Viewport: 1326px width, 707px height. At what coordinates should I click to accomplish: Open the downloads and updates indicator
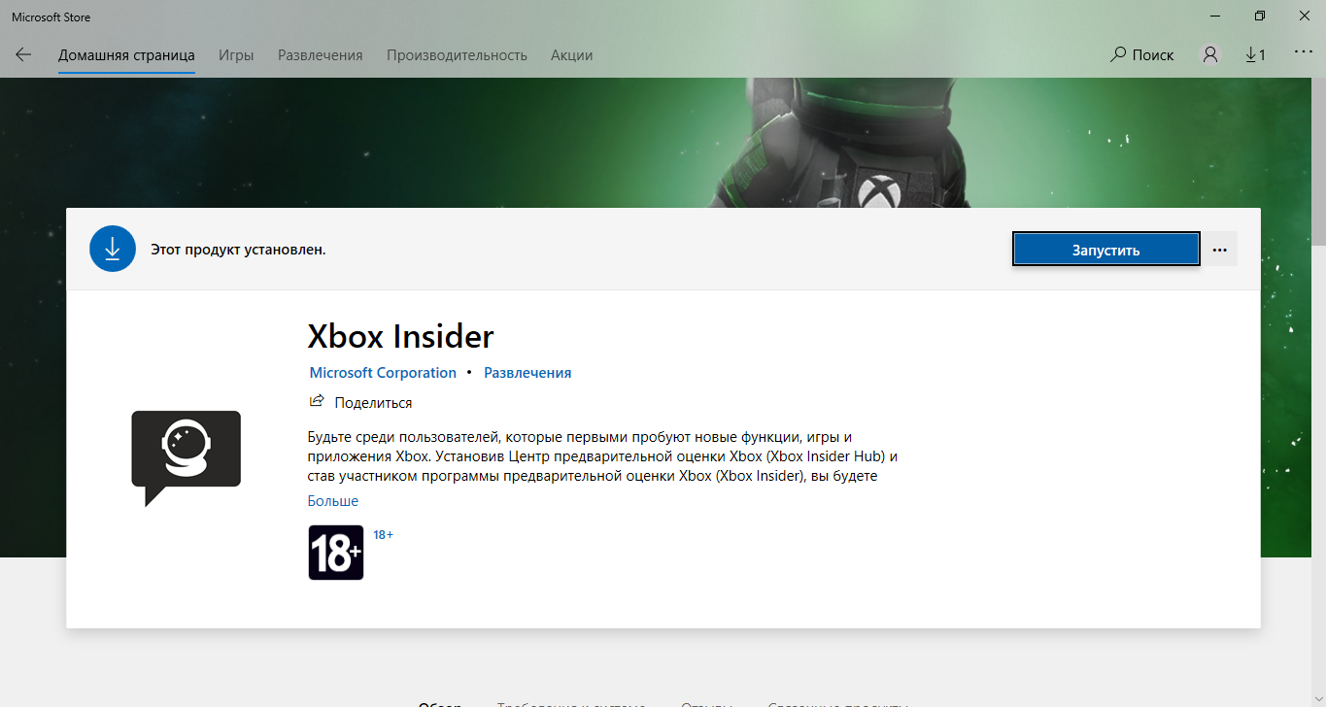click(x=1255, y=55)
